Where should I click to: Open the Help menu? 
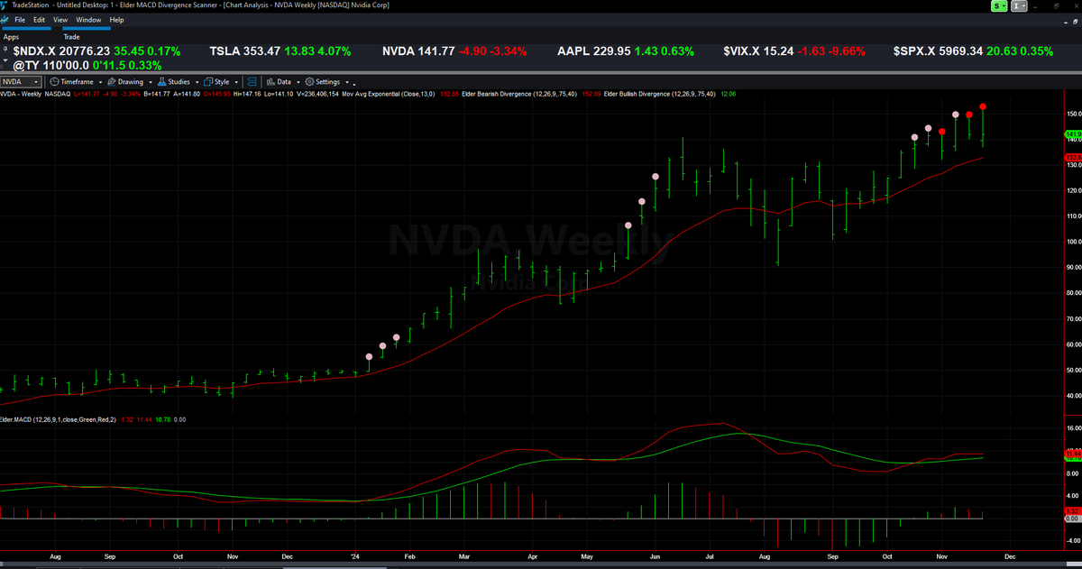click(x=116, y=19)
